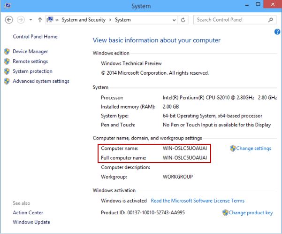Click the WORKGROUP value
This screenshot has width=282, height=234.
178,177
